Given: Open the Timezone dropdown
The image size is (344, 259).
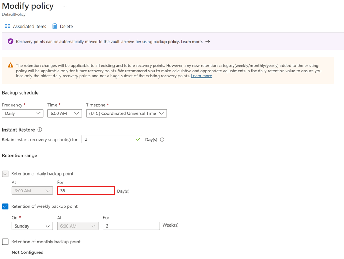Looking at the screenshot, I should (x=126, y=113).
